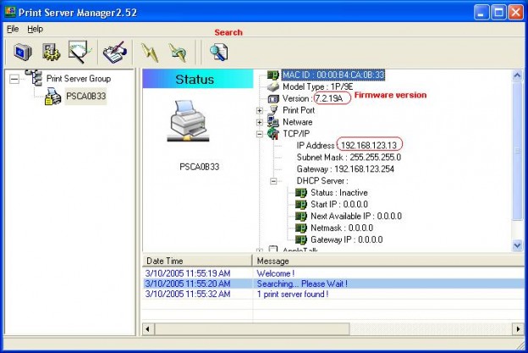Select the PSCA0B33 print server in tree
Screen dimensions: 528x353
pyautogui.click(x=86, y=96)
